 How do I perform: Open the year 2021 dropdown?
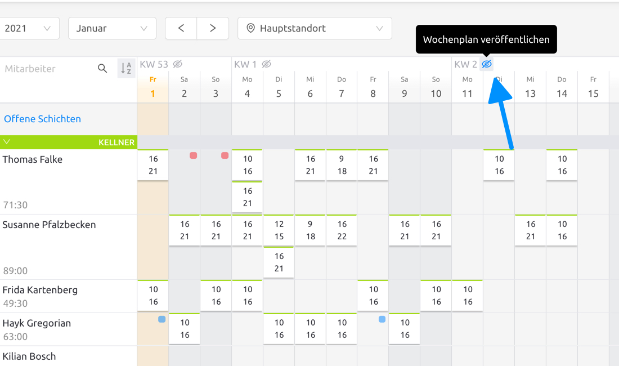[x=30, y=28]
